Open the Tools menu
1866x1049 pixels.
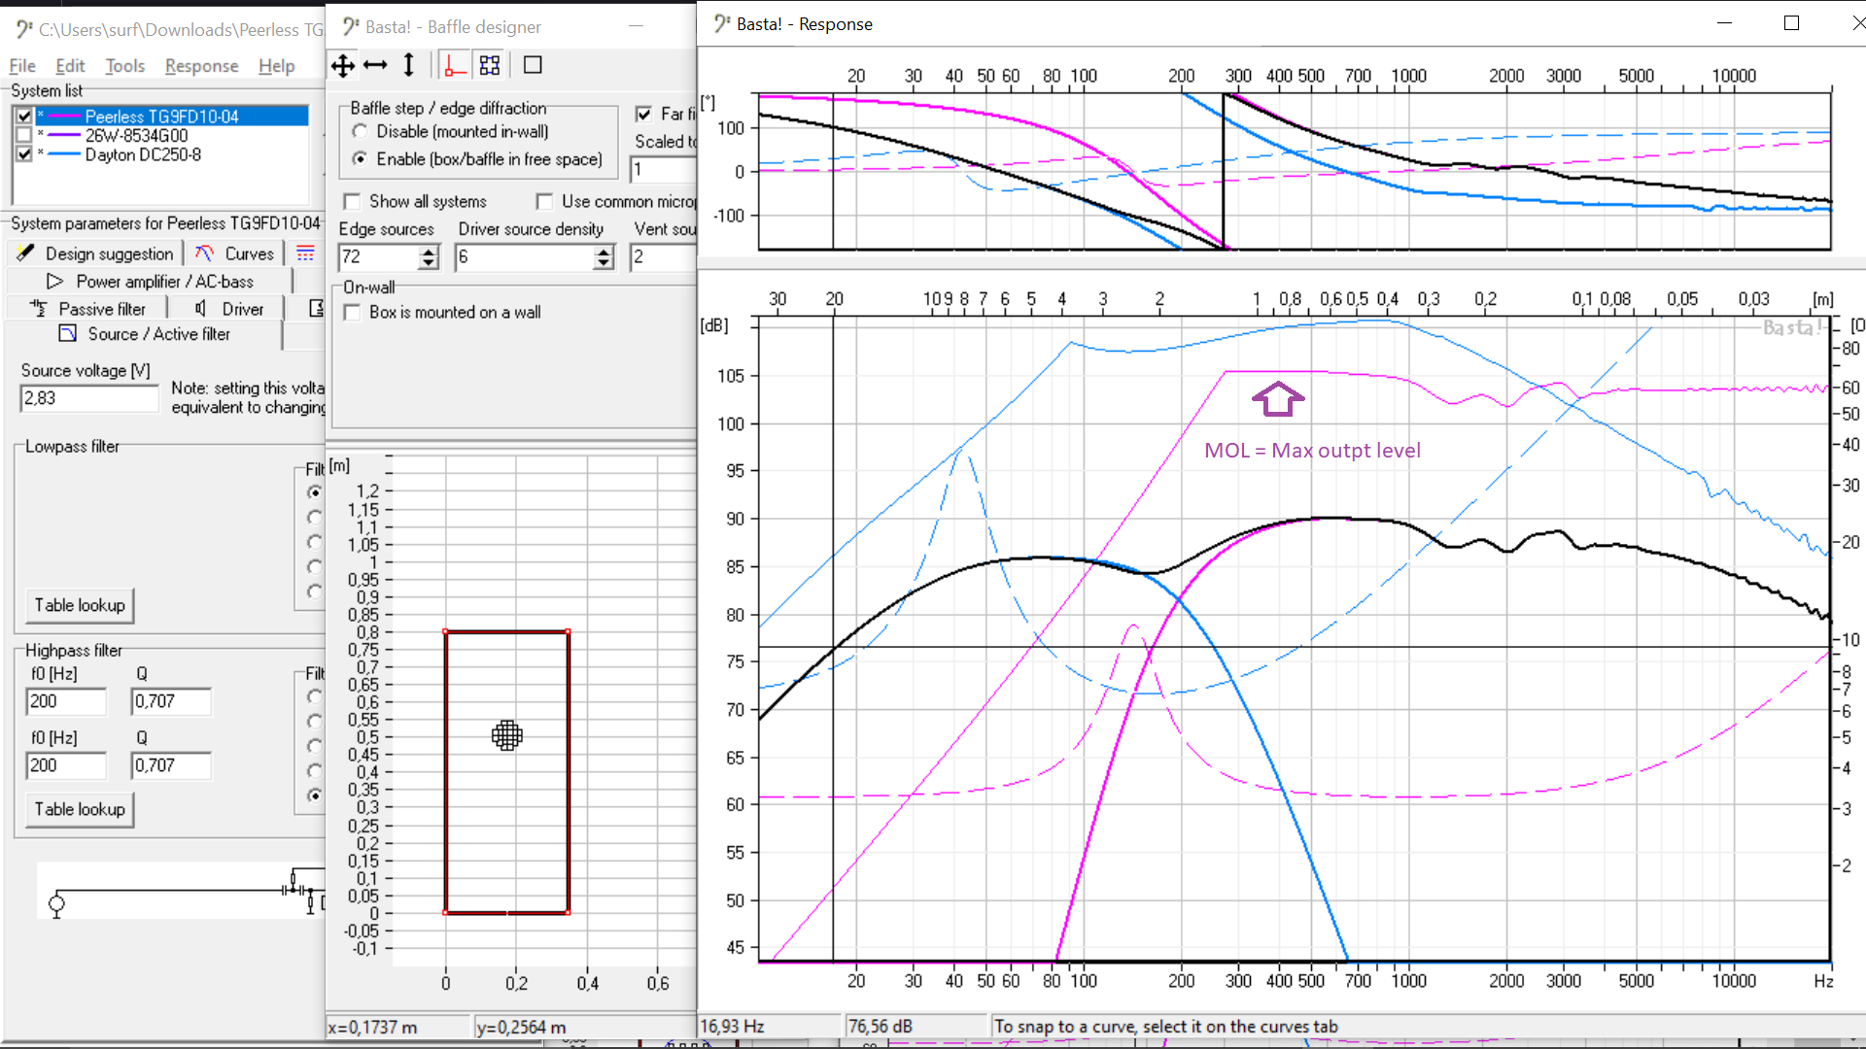coord(125,66)
